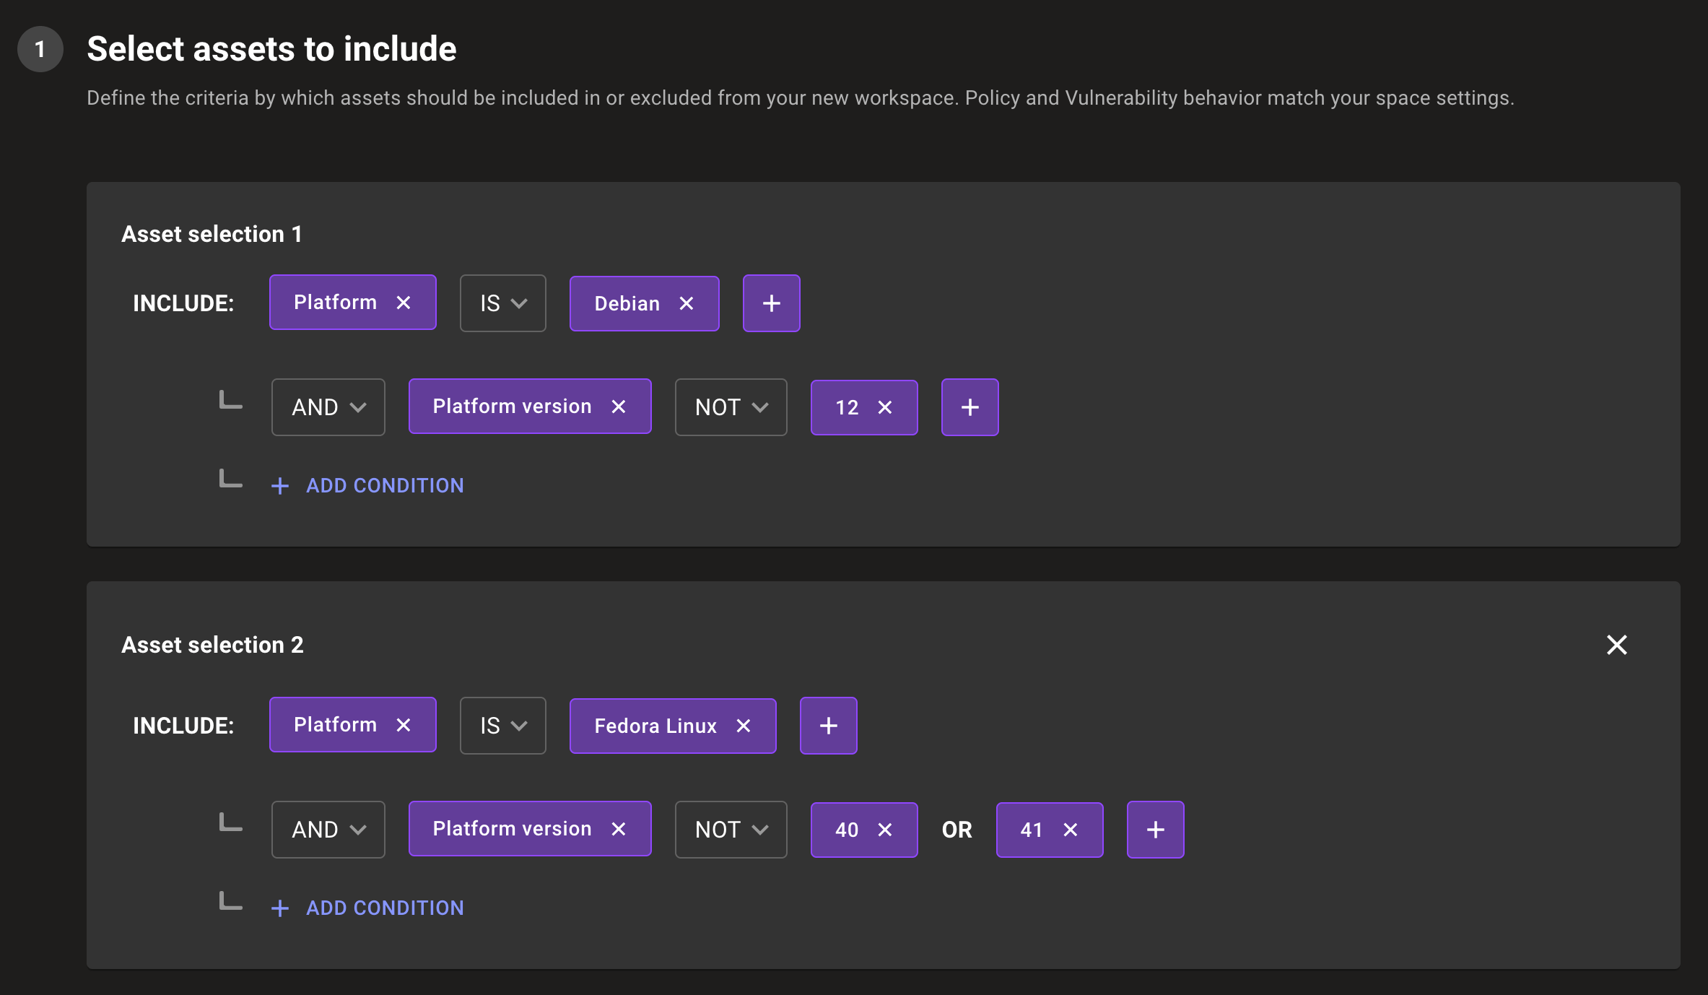Remove the Platform chip in Asset selection 2
This screenshot has width=1708, height=995.
tap(404, 725)
